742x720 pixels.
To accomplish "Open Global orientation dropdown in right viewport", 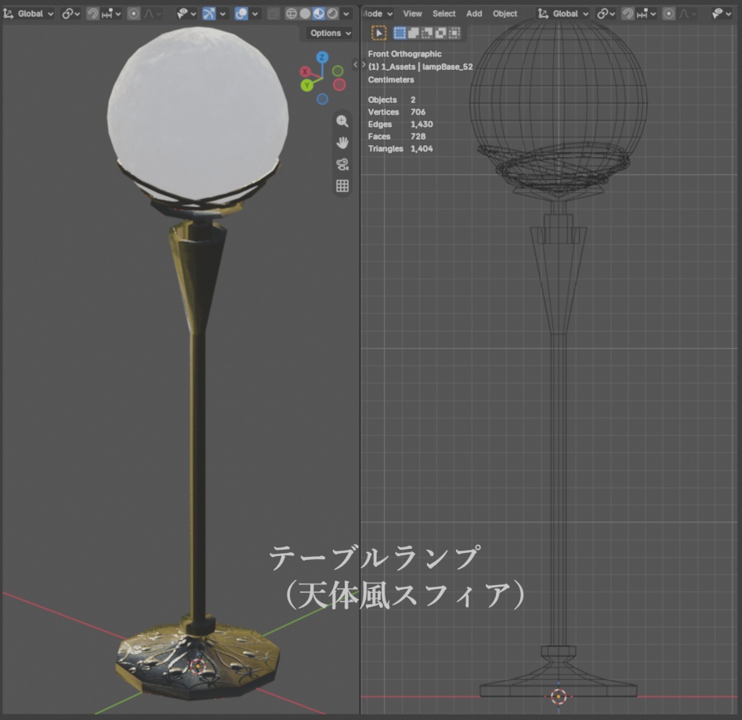I will tap(563, 14).
